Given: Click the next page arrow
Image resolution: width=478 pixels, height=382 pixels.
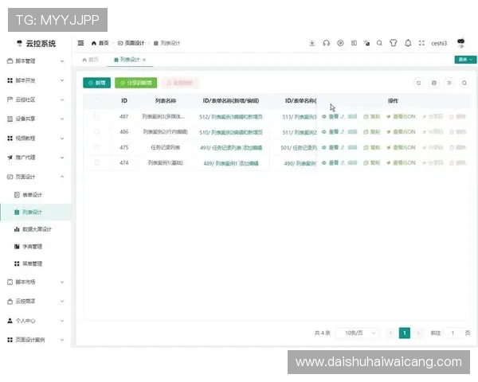Looking at the screenshot, I should (x=418, y=333).
